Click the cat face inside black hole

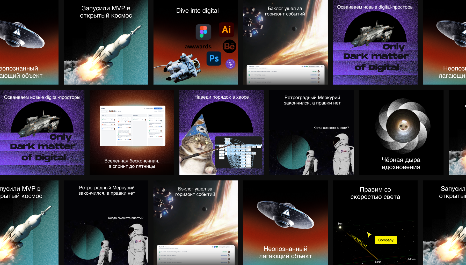[x=403, y=126]
